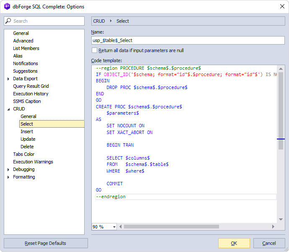Select SSMS Caption page
Screen dimensions: 289x252
click(x=27, y=102)
